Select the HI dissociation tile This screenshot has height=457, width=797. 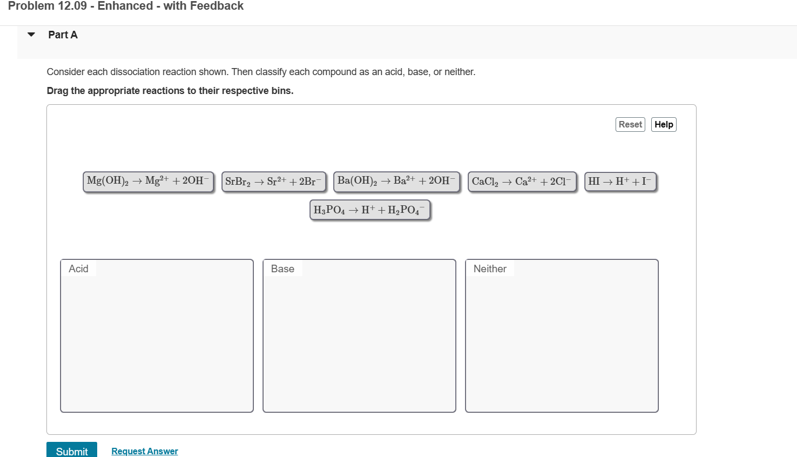click(x=620, y=182)
